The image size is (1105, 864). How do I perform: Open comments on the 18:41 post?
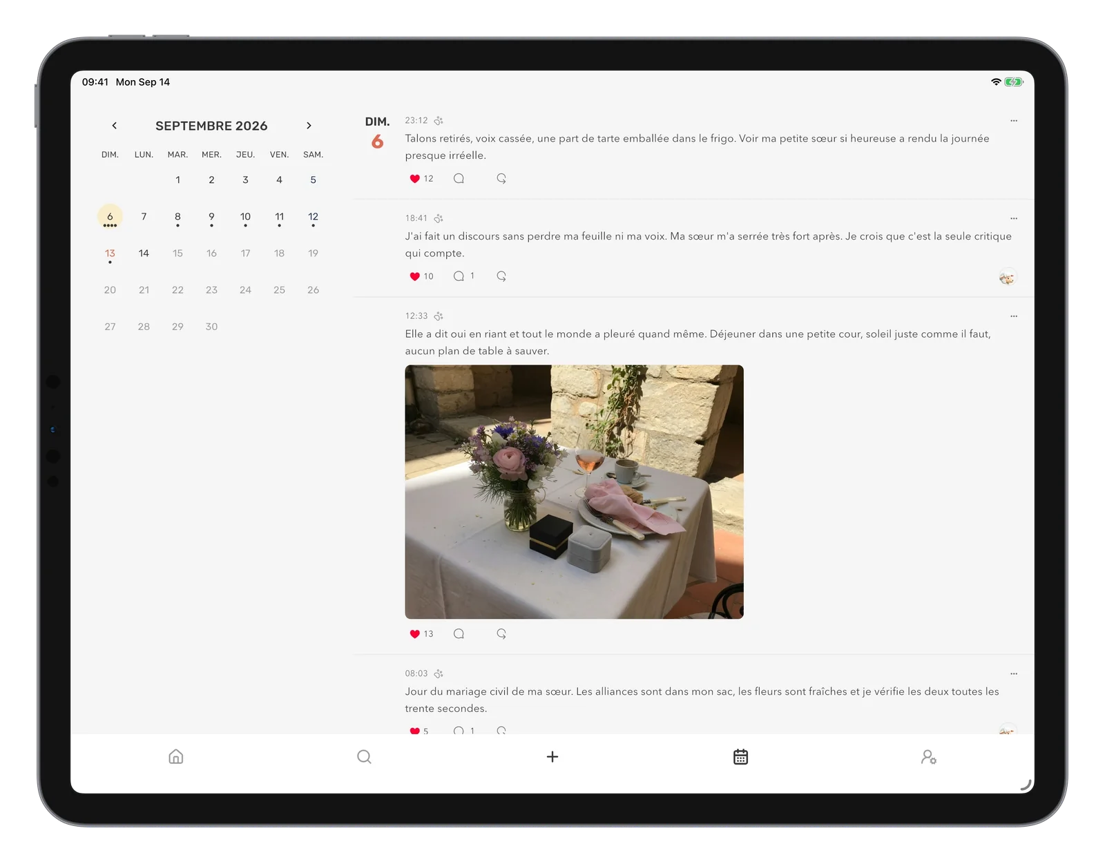pos(459,276)
